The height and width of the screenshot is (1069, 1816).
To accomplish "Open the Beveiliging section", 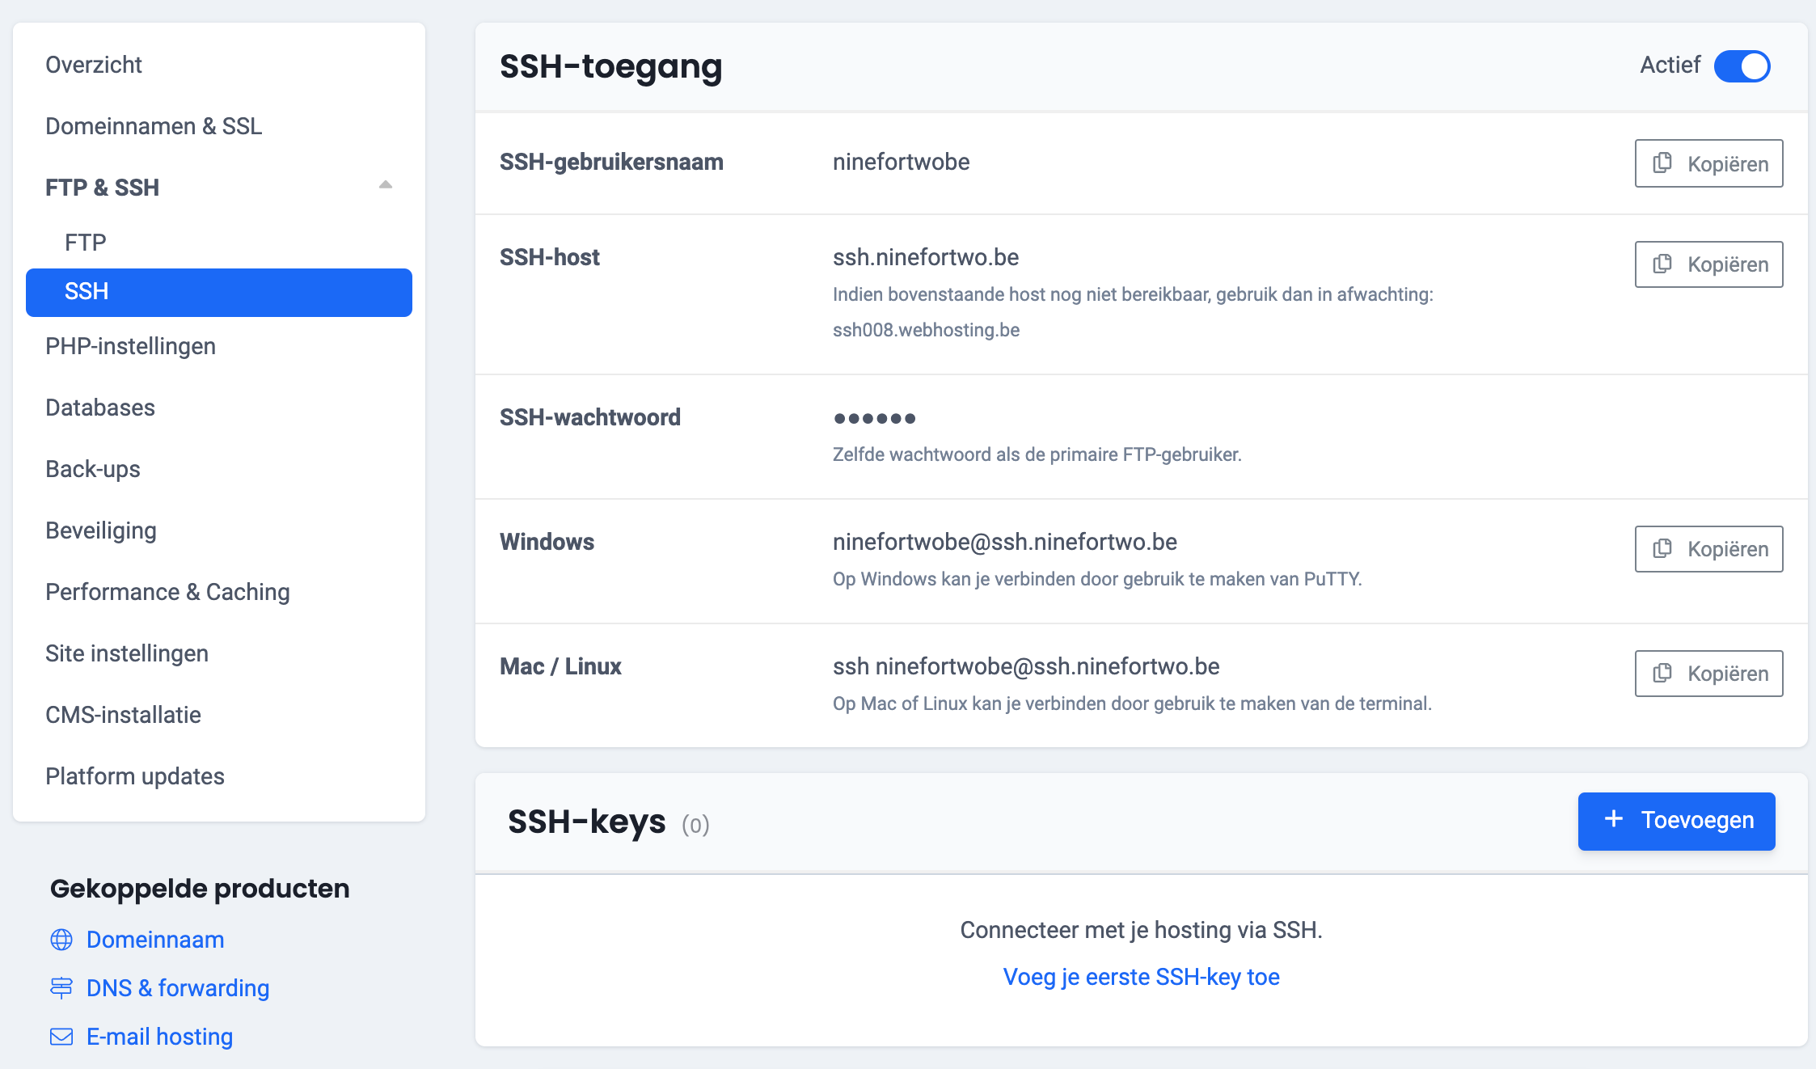I will [x=101, y=530].
